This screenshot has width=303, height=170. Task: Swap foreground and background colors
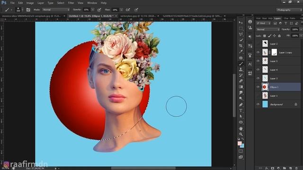(x=243, y=139)
